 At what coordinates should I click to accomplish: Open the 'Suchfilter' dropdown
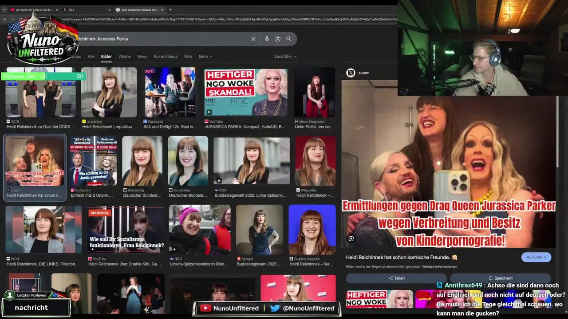pos(285,57)
